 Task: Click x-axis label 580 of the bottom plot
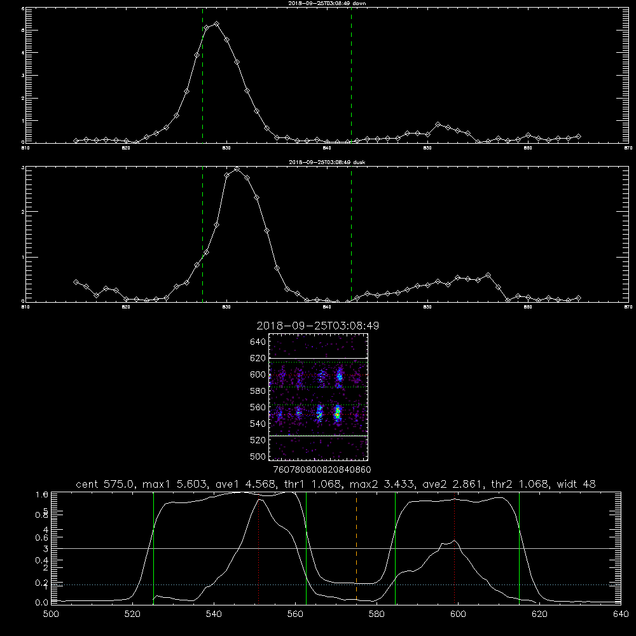[377, 614]
